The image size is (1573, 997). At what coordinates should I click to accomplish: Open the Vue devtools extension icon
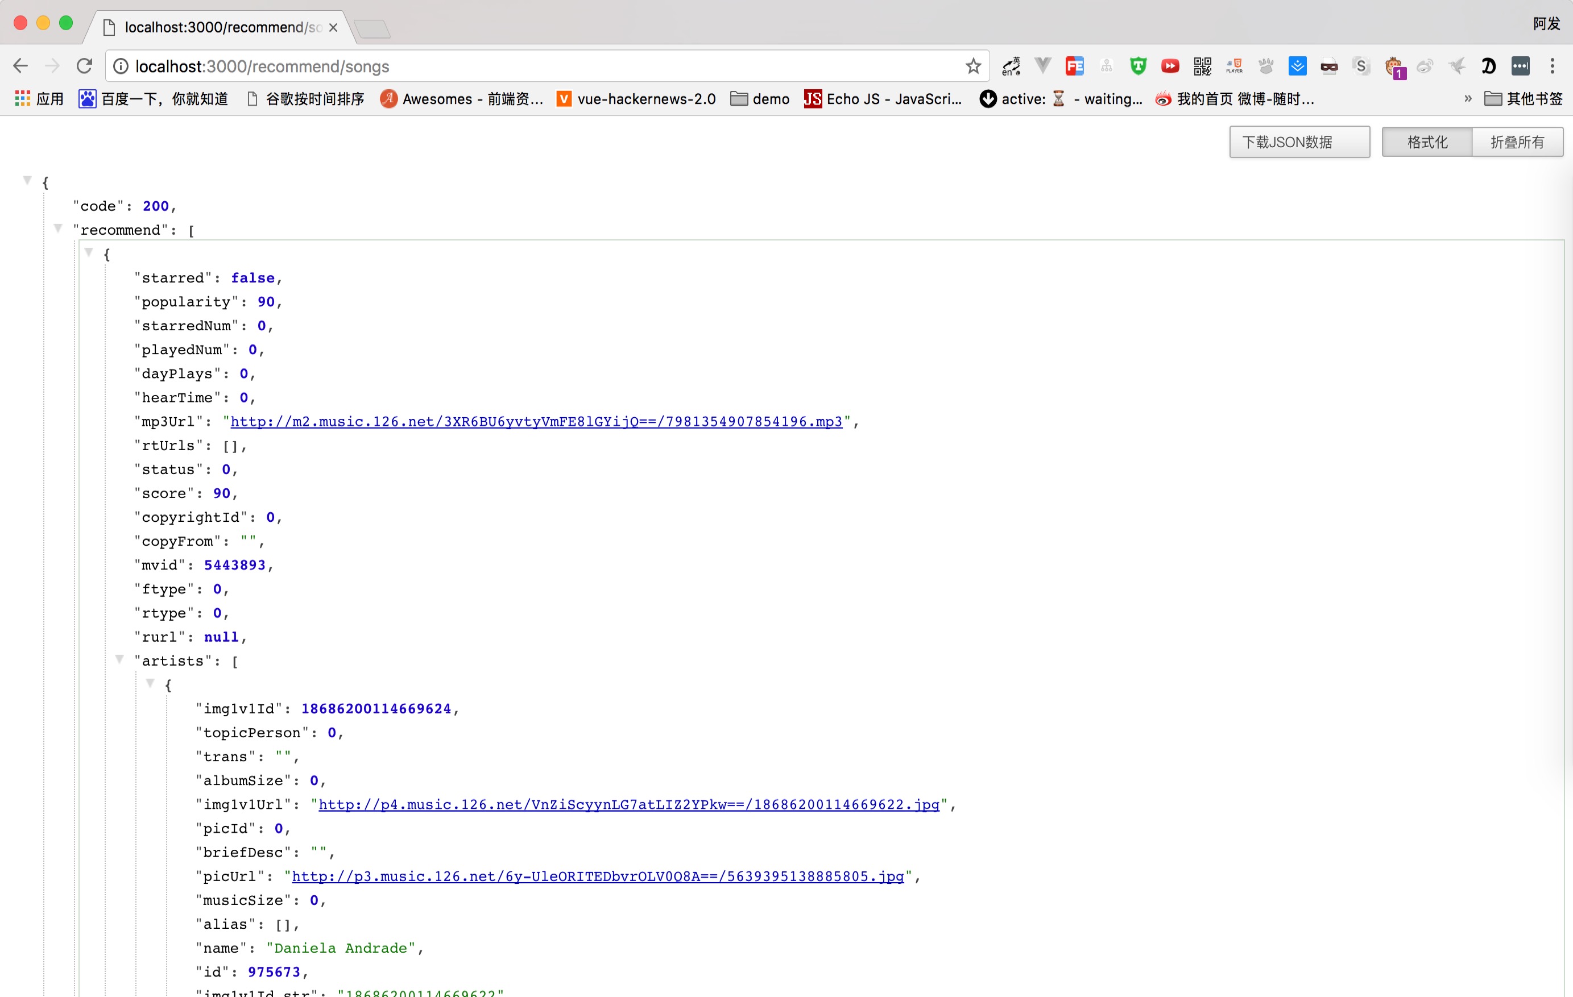pyautogui.click(x=1042, y=66)
